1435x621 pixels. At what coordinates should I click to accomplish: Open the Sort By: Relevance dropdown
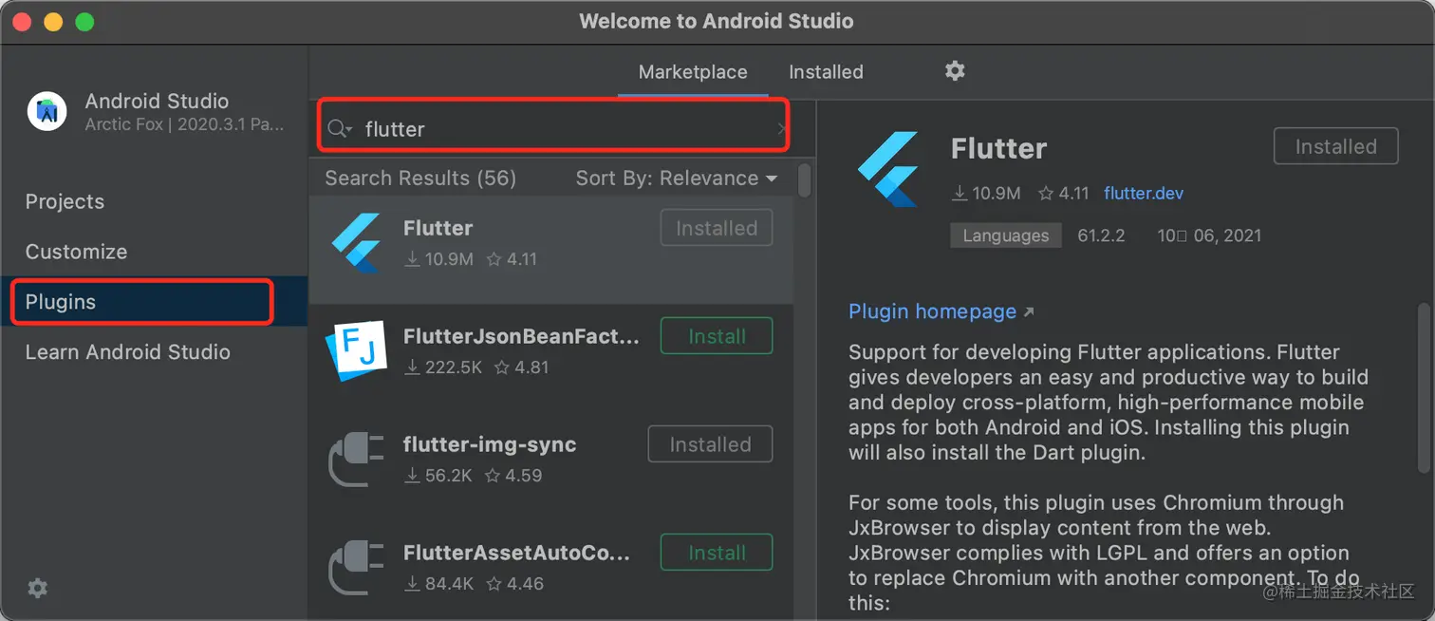coord(676,179)
